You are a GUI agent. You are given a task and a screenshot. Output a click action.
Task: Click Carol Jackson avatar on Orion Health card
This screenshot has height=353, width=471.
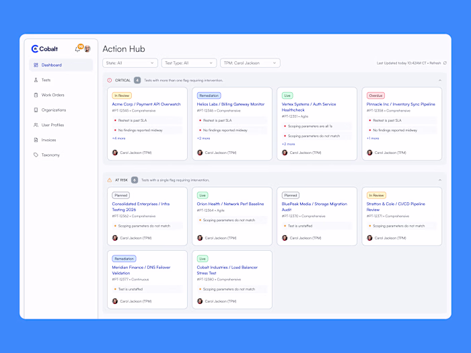(x=200, y=238)
